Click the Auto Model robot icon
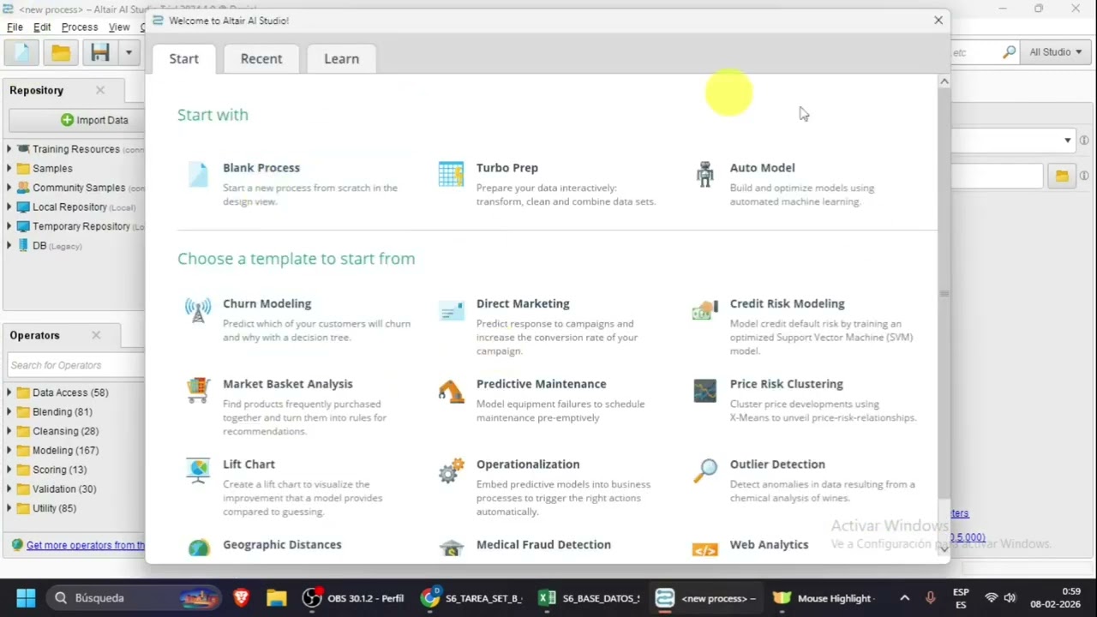Screen dimensions: 1097x617 coord(704,174)
